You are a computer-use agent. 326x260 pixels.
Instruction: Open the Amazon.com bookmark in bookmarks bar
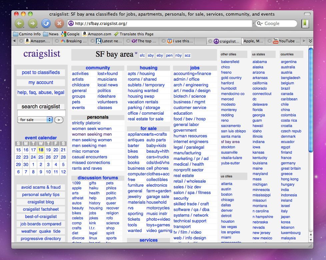(x=97, y=34)
